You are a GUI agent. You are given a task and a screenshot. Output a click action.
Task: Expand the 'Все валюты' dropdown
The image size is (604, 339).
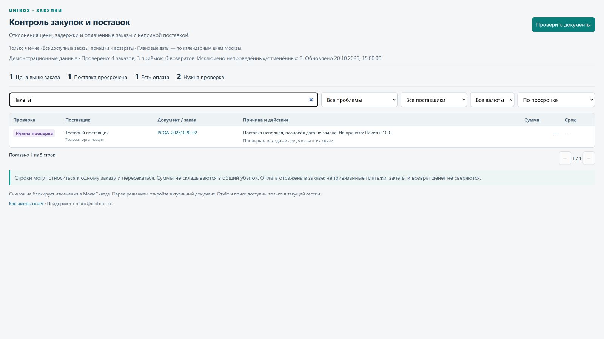(x=492, y=100)
